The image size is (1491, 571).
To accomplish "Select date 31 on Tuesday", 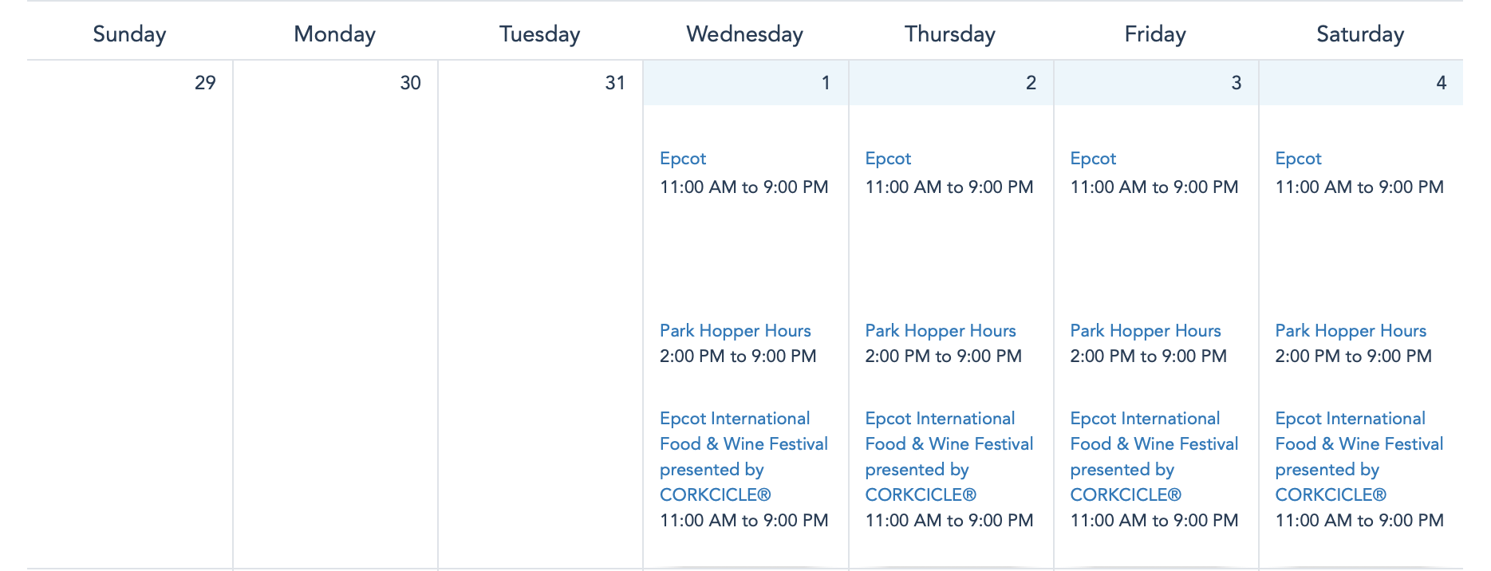I will (615, 83).
